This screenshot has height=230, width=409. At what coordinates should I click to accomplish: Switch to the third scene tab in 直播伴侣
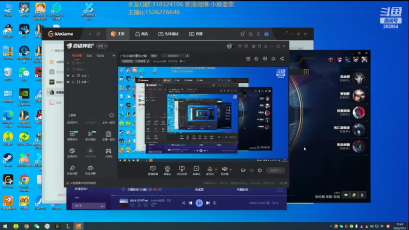click(100, 56)
